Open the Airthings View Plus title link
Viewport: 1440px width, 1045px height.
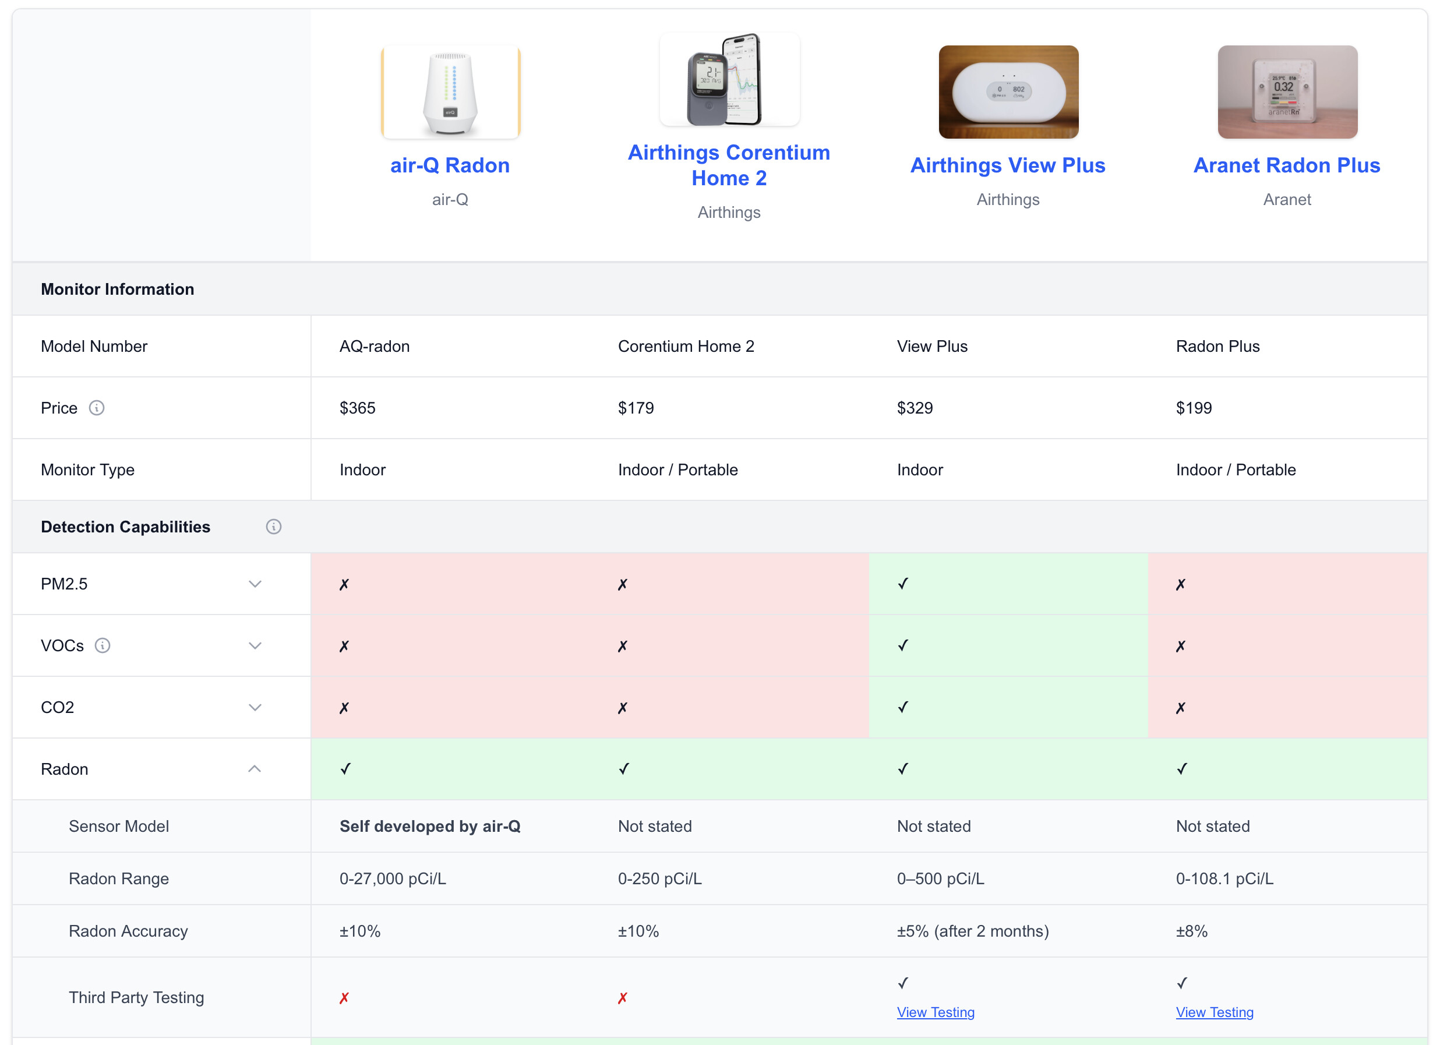coord(1008,165)
